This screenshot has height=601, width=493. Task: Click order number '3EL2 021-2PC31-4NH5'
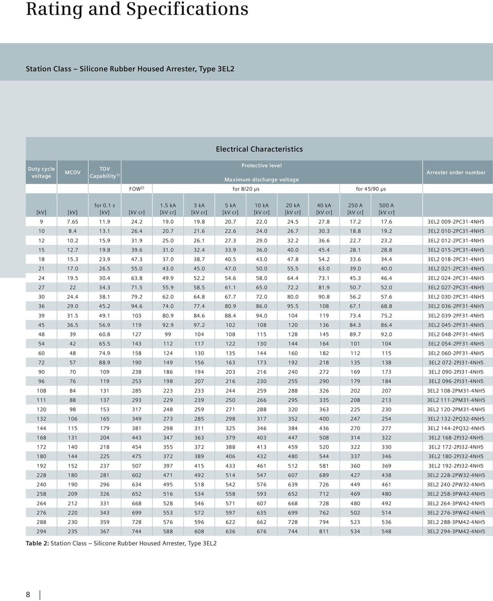[456, 269]
